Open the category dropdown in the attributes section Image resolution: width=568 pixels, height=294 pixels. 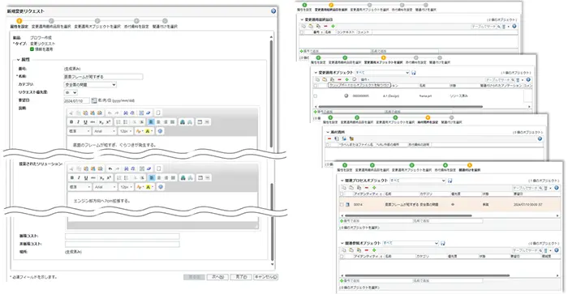pyautogui.click(x=90, y=84)
